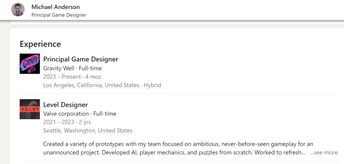The height and width of the screenshot is (164, 344).
Task: Click Los Angeles, California location text
Action: (91, 85)
